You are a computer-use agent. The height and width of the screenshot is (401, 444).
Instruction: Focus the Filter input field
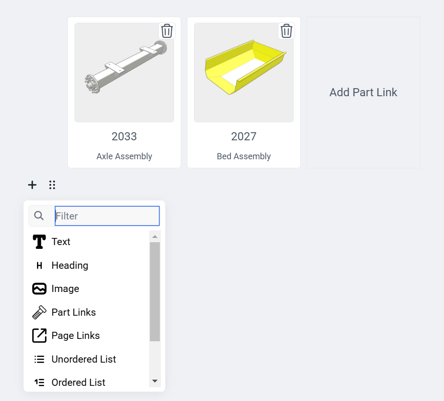[x=107, y=216]
